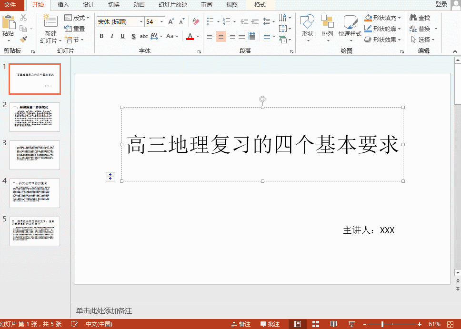Open the 文件 File menu
Image resolution: width=461 pixels, height=329 pixels.
(10, 5)
